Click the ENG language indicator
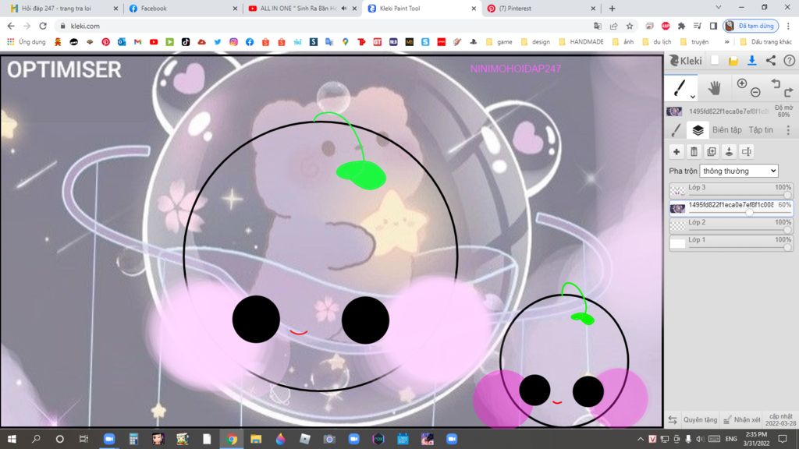The height and width of the screenshot is (449, 799). [x=731, y=439]
